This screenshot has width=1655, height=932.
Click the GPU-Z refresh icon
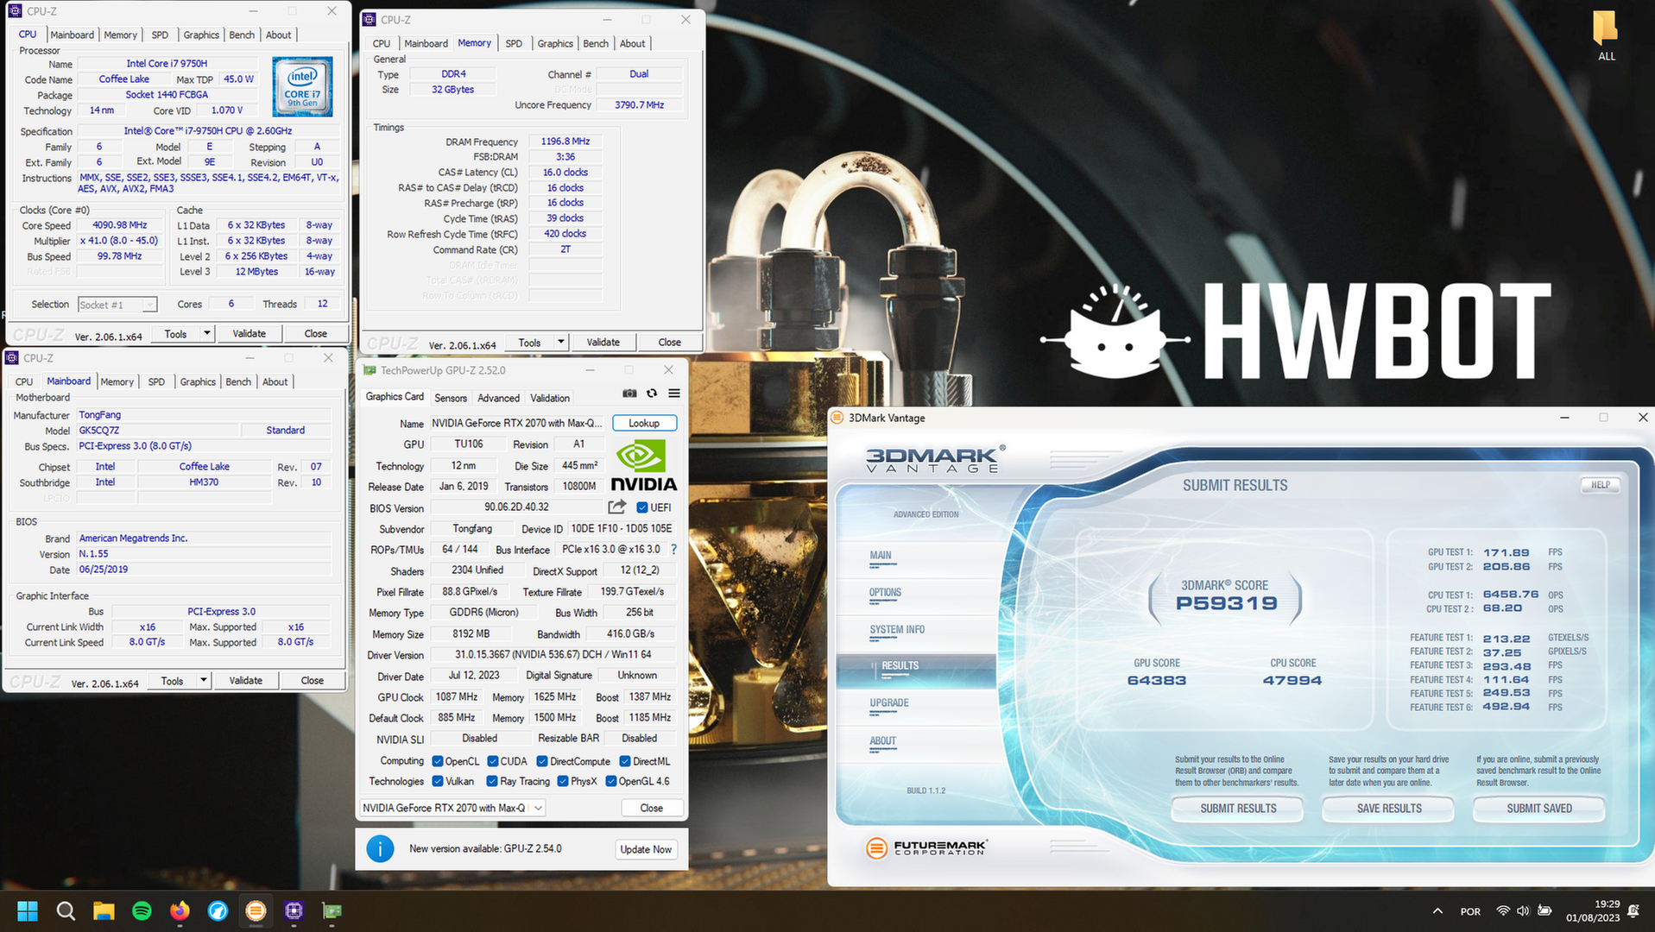[652, 394]
